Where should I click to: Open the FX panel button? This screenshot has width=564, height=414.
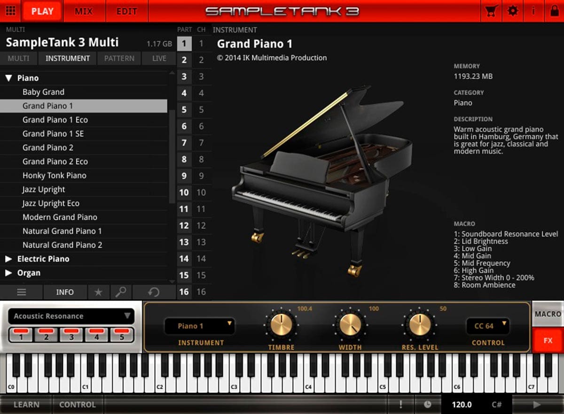[x=548, y=340]
